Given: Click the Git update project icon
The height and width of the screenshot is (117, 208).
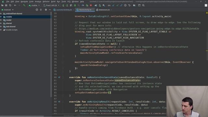Looking at the screenshot, I should coord(113,6).
